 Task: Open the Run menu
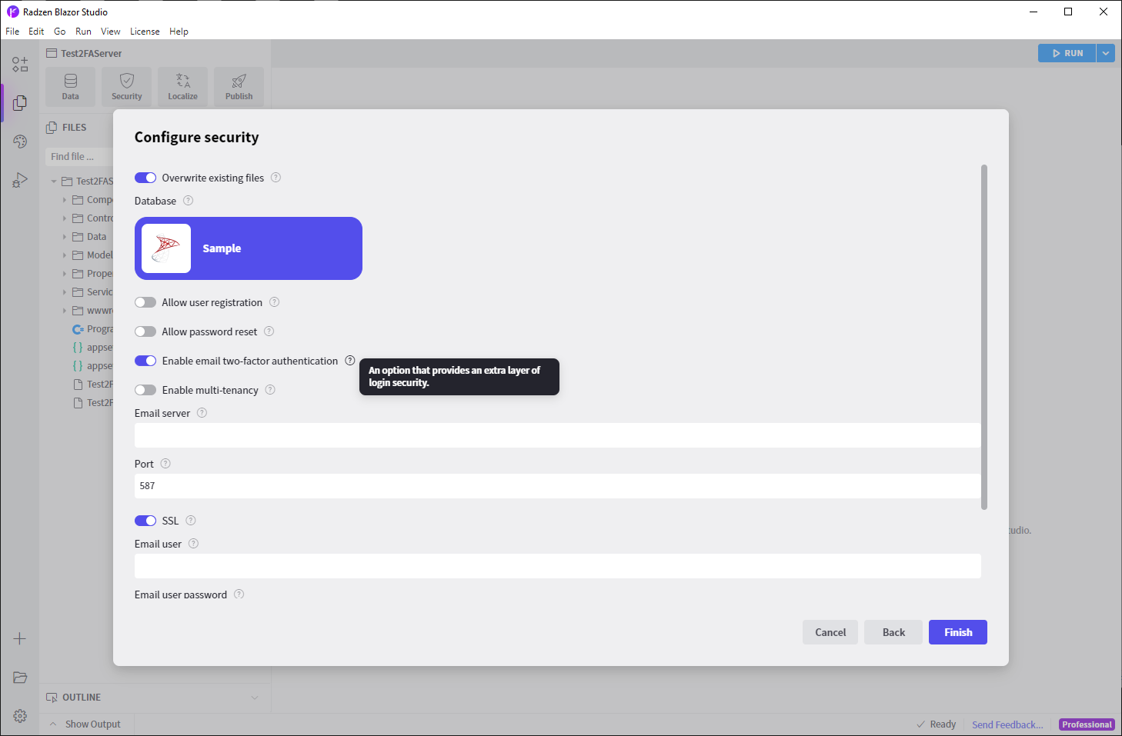(x=83, y=32)
